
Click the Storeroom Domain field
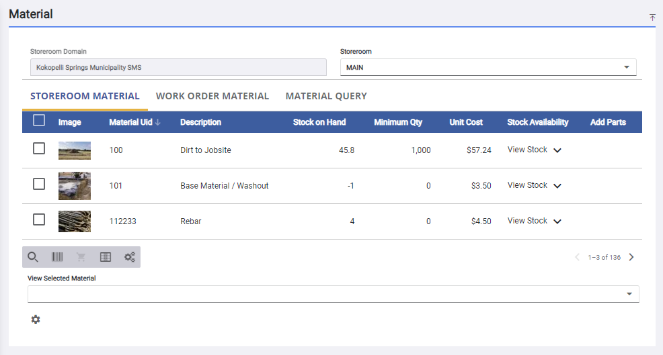(178, 67)
